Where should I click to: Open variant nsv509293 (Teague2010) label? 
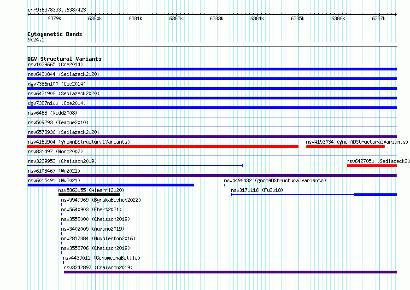pos(58,122)
